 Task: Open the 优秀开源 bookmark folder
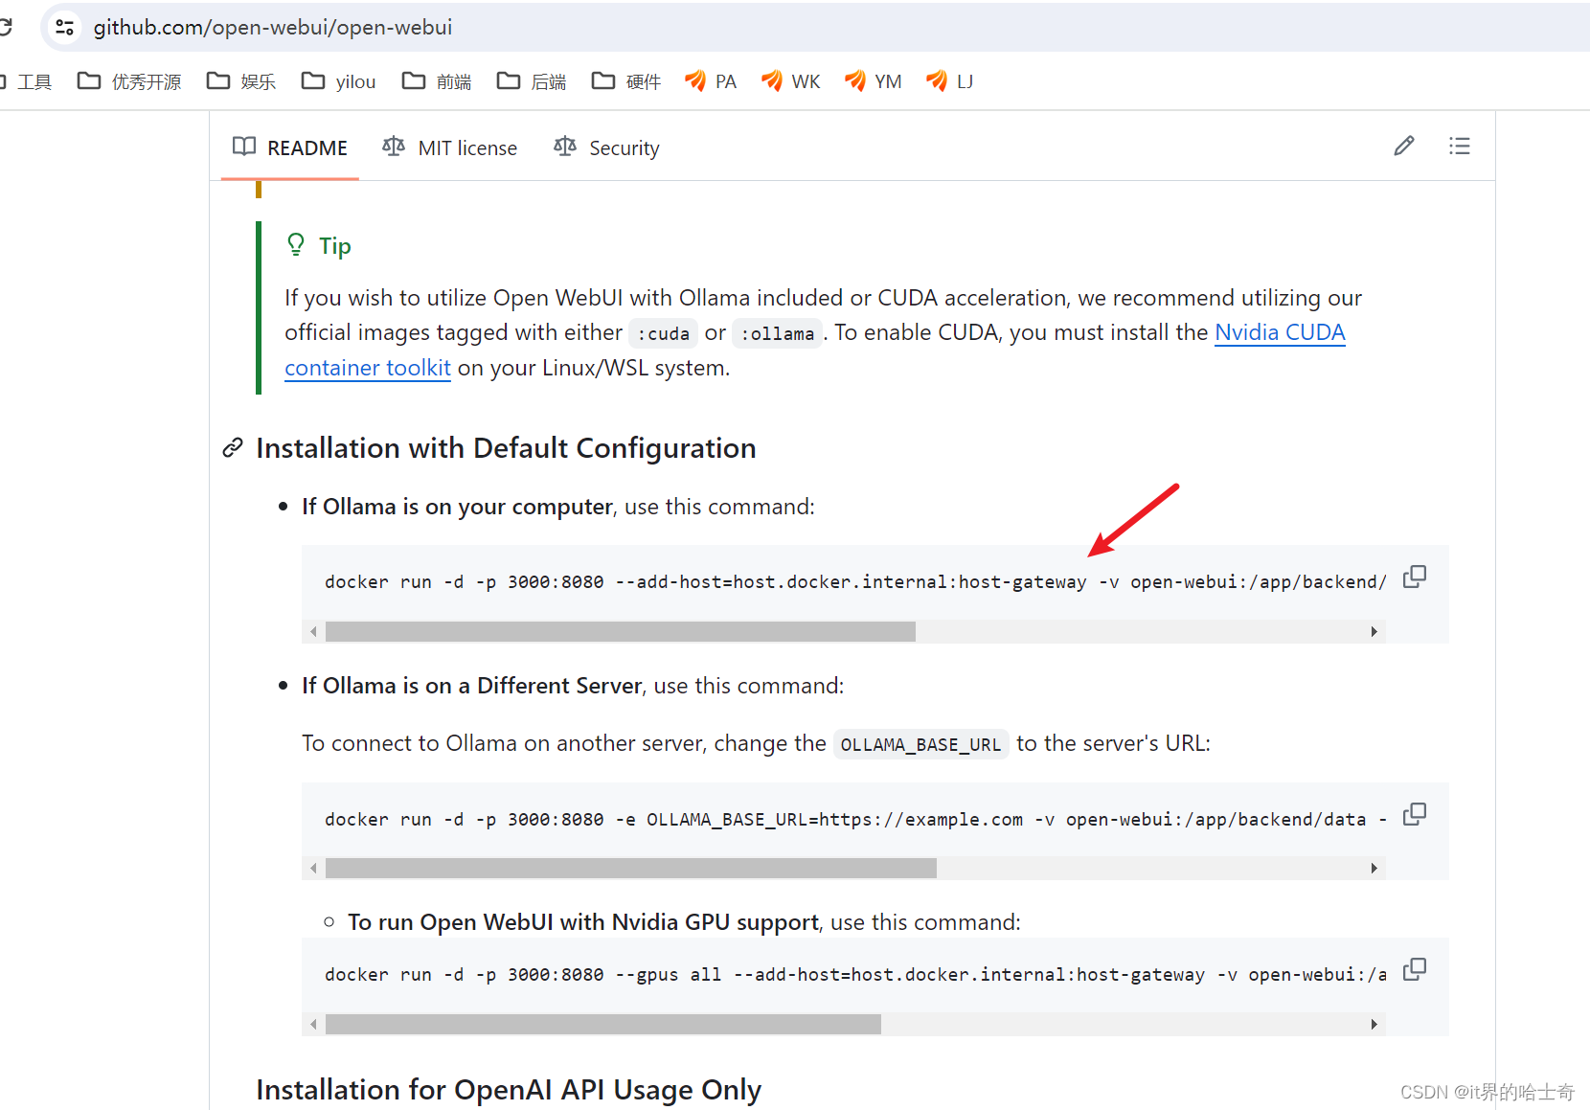point(129,81)
